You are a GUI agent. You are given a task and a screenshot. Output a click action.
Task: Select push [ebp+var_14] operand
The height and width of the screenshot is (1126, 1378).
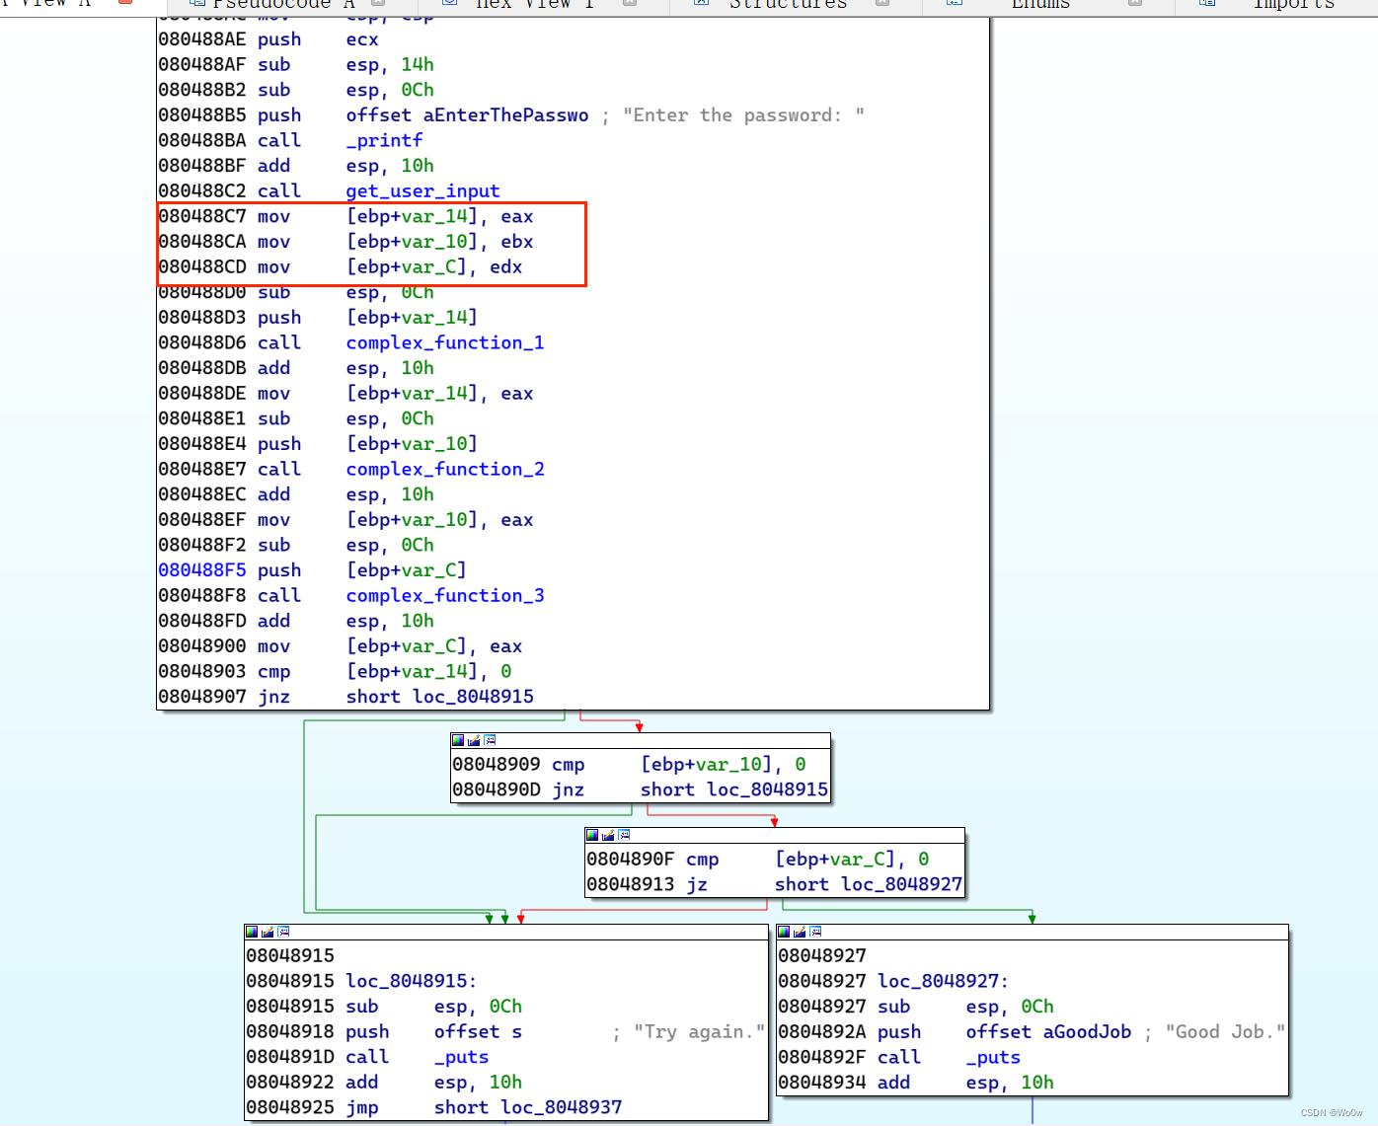(x=412, y=318)
